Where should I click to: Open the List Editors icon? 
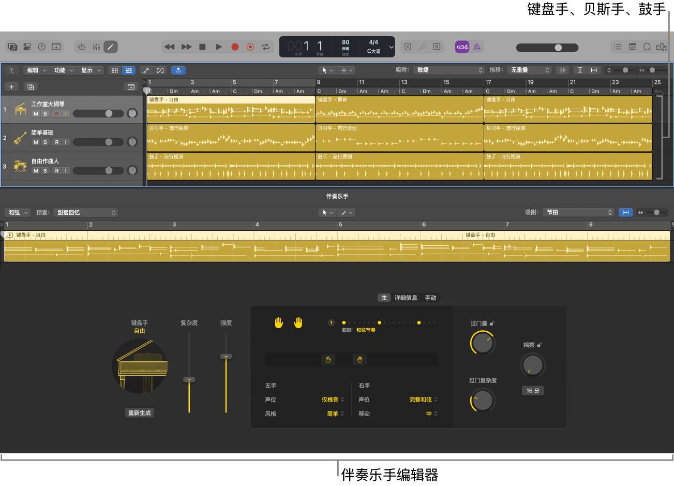click(618, 47)
